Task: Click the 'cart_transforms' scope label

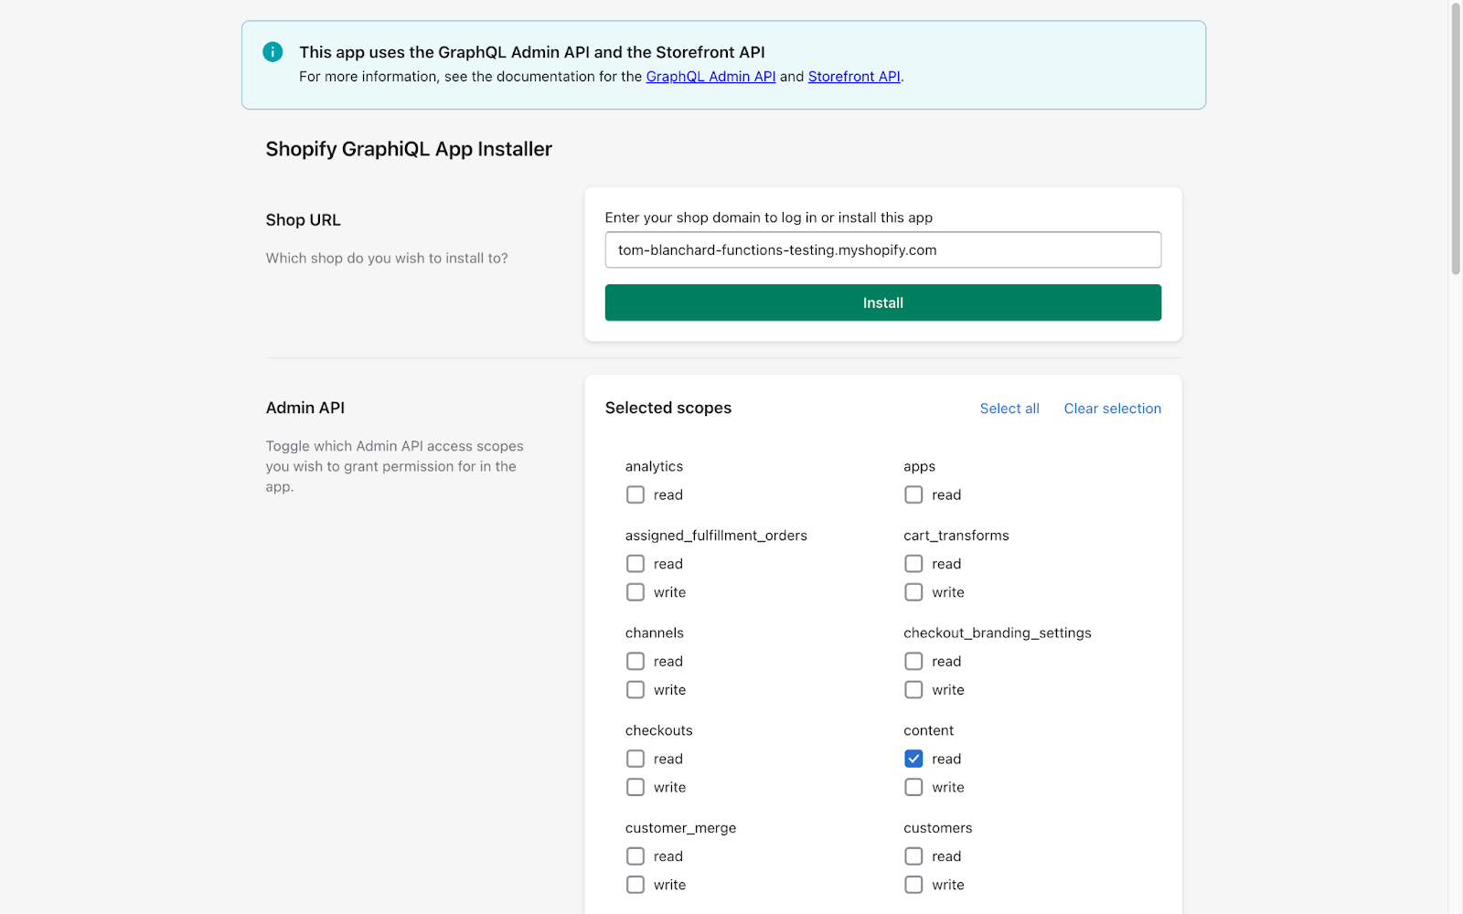Action: point(956,536)
